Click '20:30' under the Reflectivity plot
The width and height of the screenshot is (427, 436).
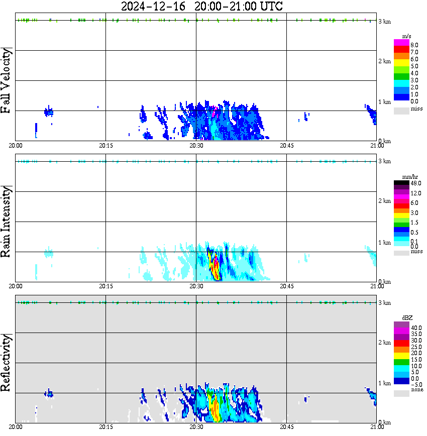pyautogui.click(x=196, y=427)
